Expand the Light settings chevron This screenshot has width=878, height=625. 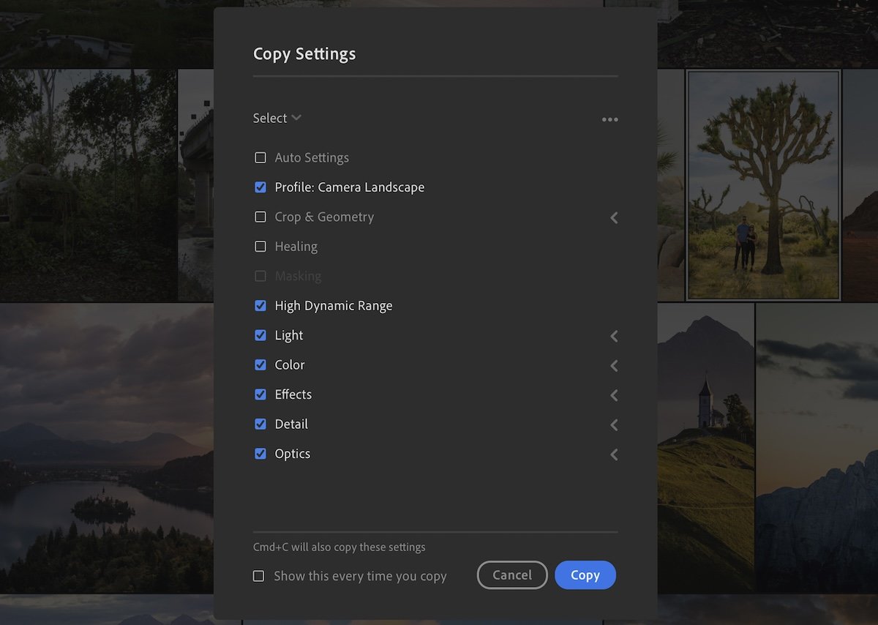point(613,336)
